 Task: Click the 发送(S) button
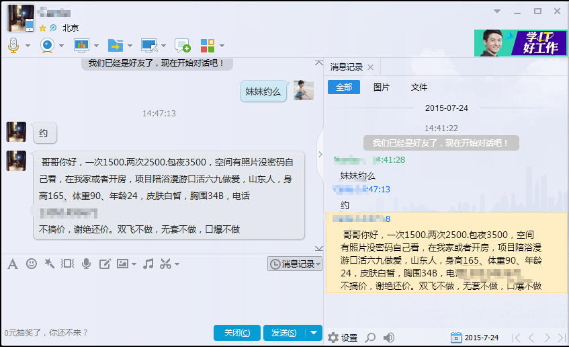point(284,332)
